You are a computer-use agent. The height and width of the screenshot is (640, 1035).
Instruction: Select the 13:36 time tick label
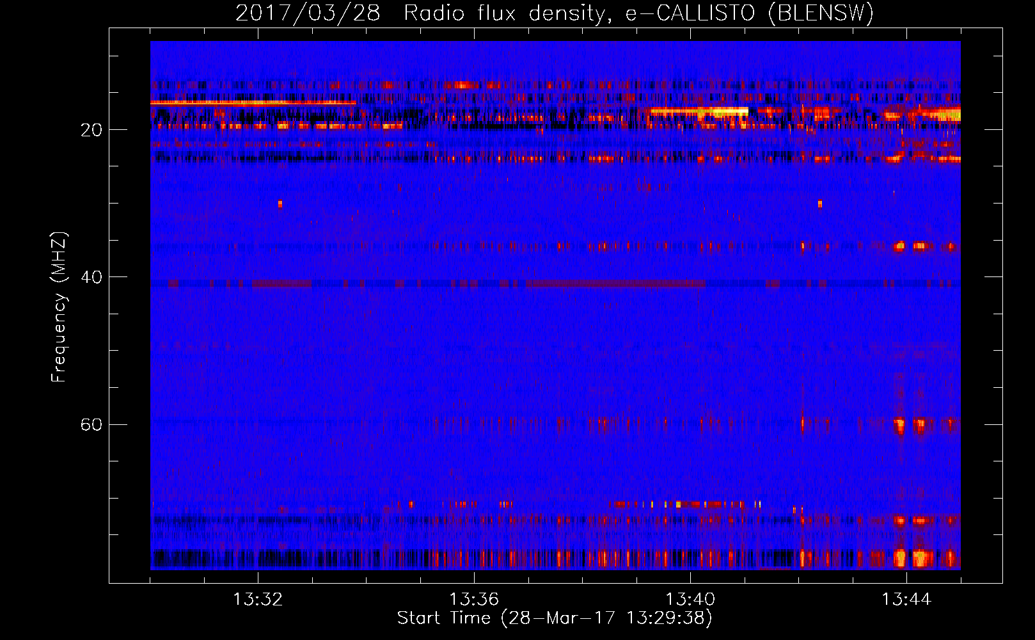pyautogui.click(x=474, y=600)
